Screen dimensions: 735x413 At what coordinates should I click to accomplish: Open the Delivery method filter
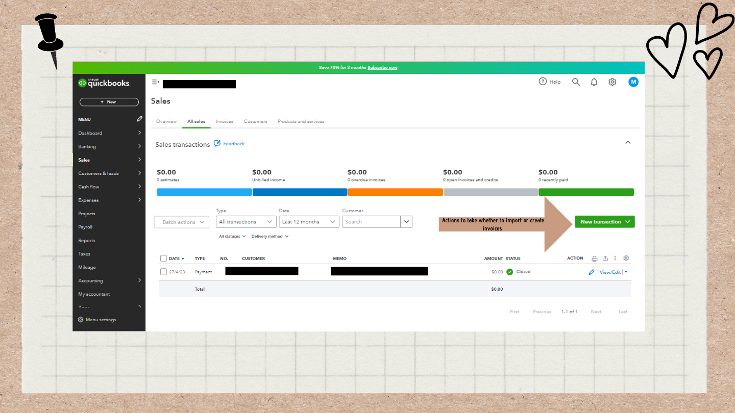tap(270, 236)
